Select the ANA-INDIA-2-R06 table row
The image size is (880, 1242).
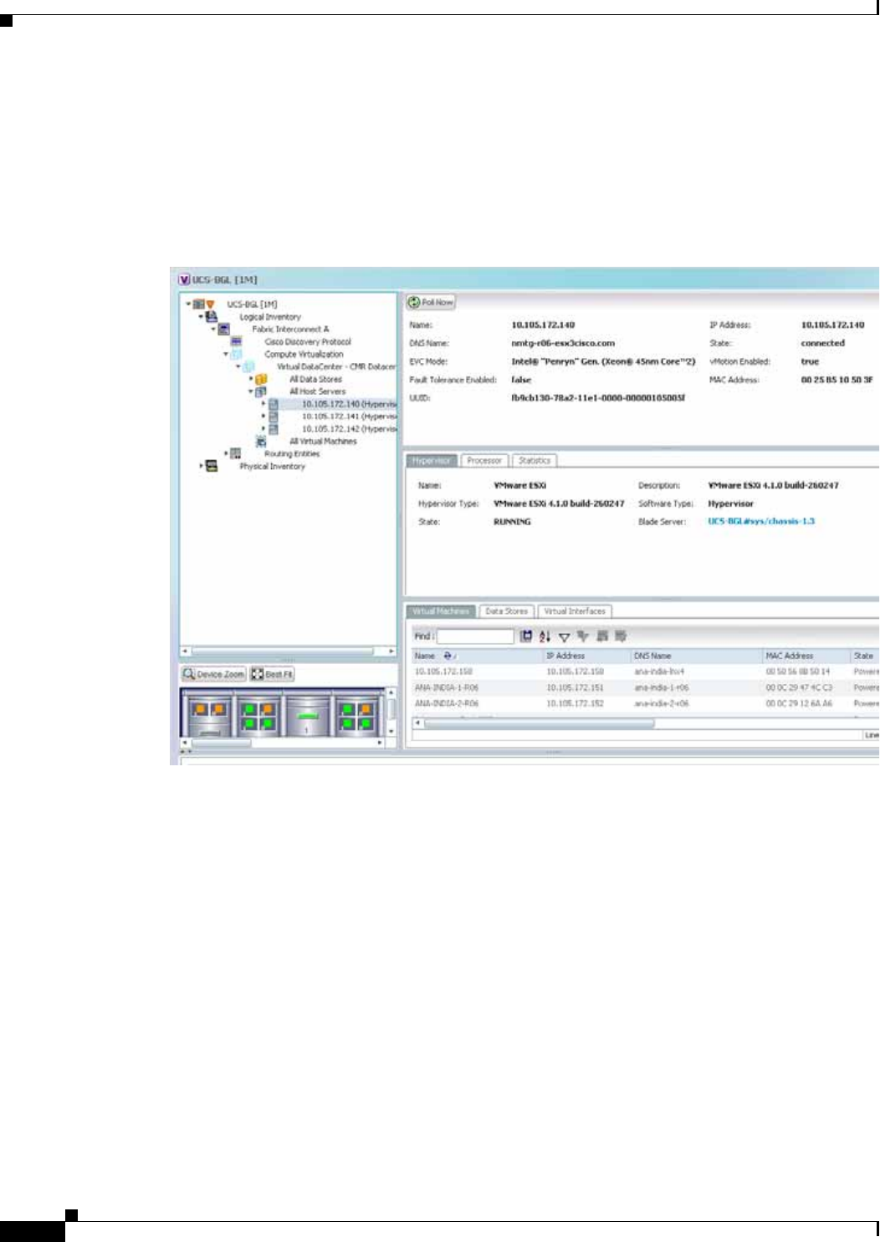tap(645, 703)
